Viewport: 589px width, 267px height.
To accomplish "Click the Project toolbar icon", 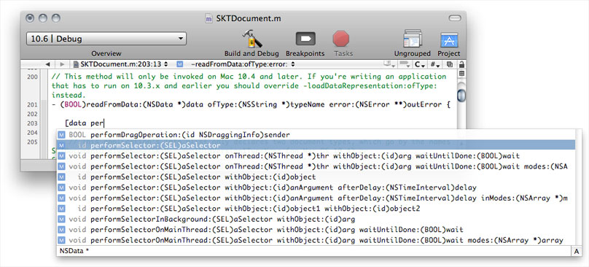I will point(448,40).
